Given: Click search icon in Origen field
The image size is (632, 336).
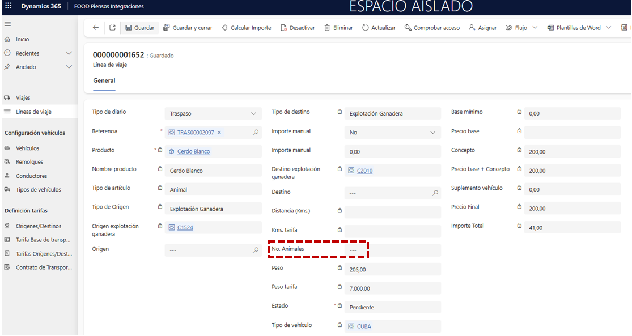Looking at the screenshot, I should pos(256,250).
